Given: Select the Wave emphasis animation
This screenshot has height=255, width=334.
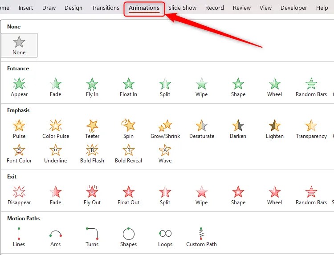Looking at the screenshot, I should pos(165,154).
